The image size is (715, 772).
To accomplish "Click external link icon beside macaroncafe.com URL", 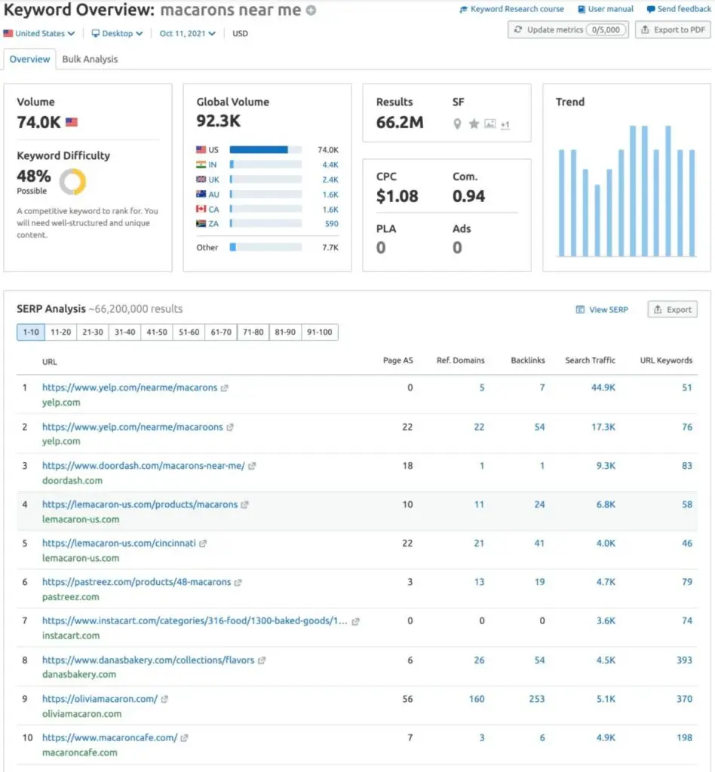I will pos(184,738).
